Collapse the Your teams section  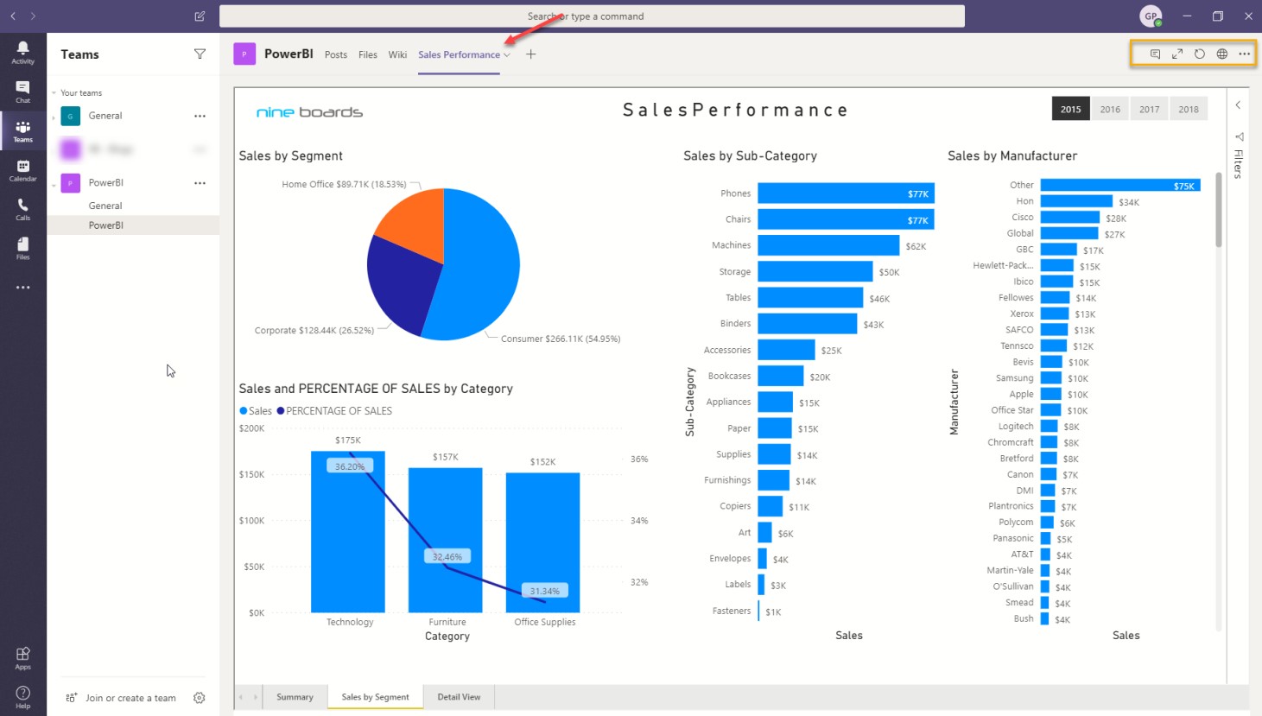click(54, 93)
